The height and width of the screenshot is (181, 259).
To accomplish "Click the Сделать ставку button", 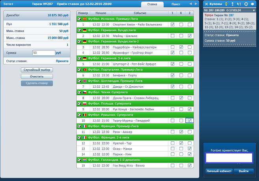I will pos(37,83).
